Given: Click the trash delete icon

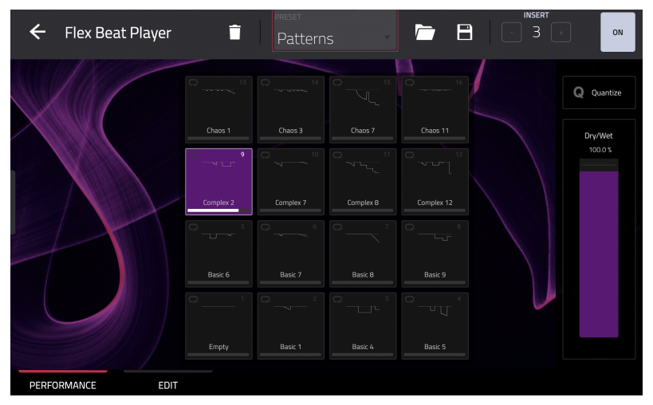Looking at the screenshot, I should pyautogui.click(x=234, y=33).
